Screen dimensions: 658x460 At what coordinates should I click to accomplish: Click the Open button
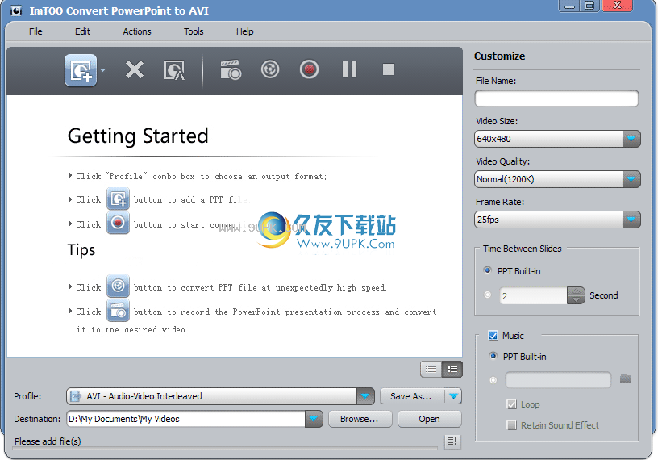click(x=429, y=419)
